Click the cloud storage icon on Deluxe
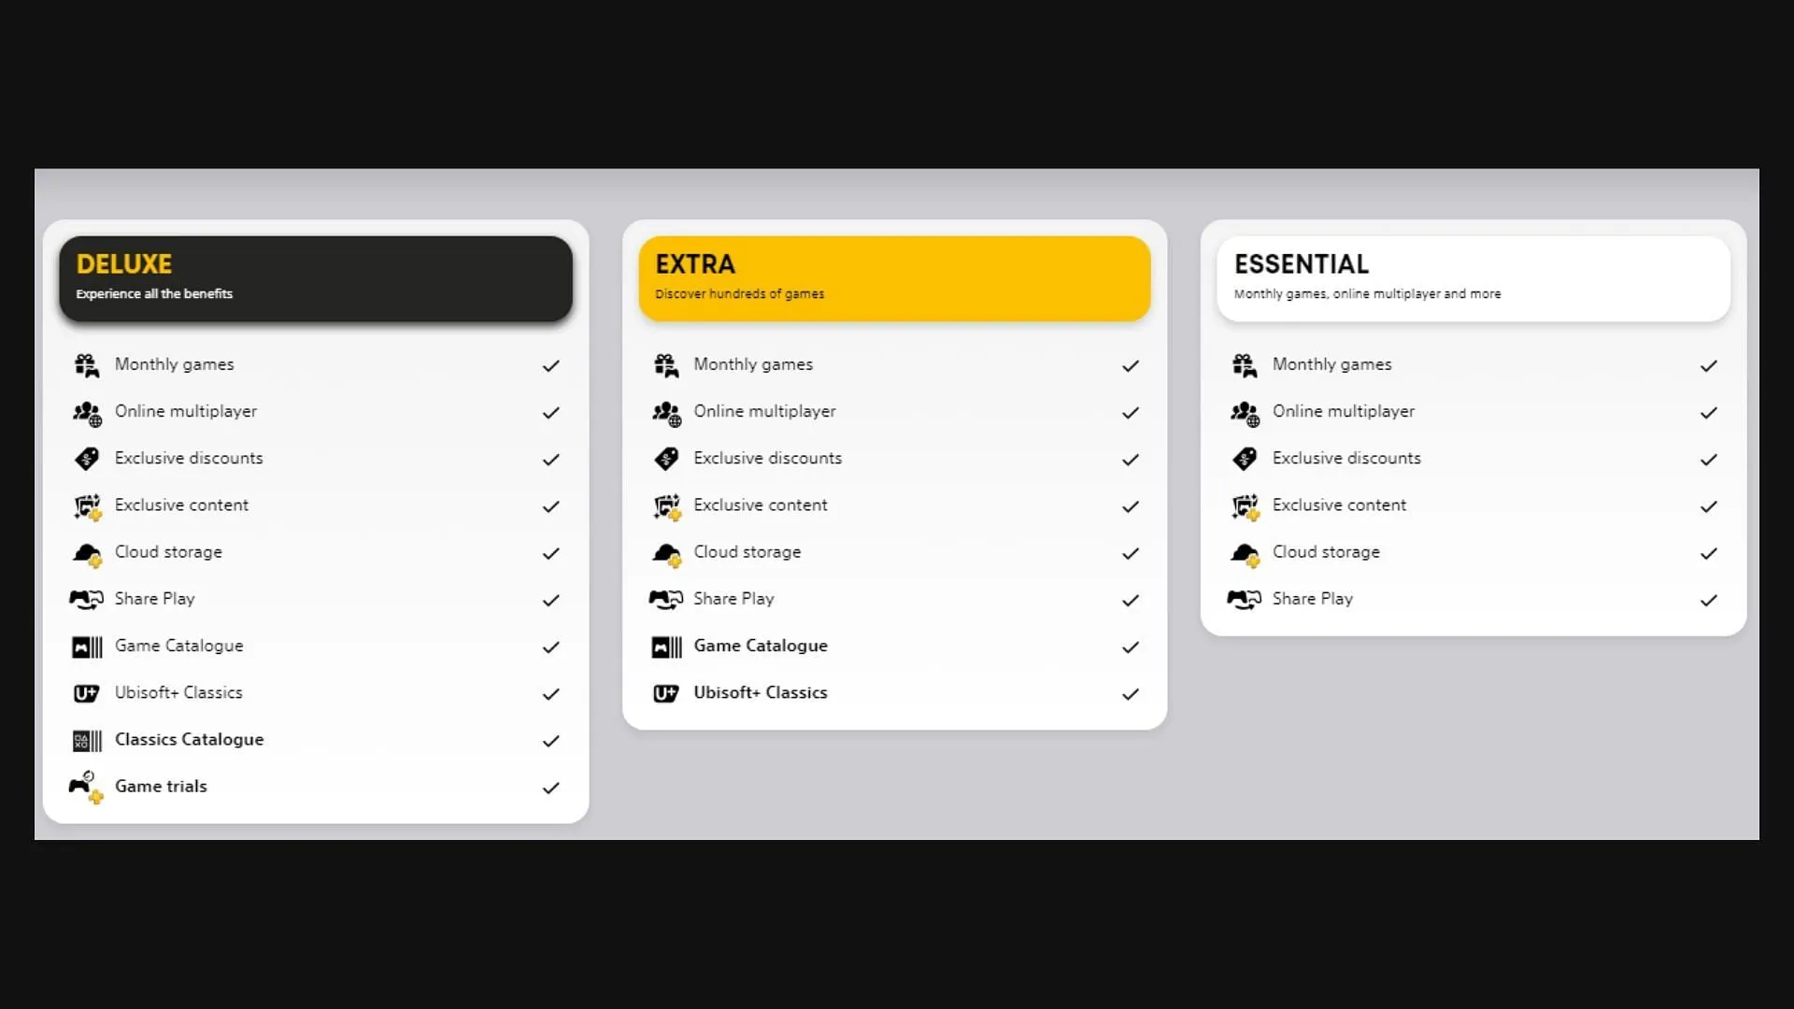Image resolution: width=1794 pixels, height=1009 pixels. 86,550
